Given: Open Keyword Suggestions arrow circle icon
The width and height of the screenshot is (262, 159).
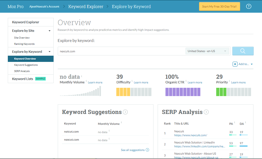Looking at the screenshot, I should click(125, 112).
